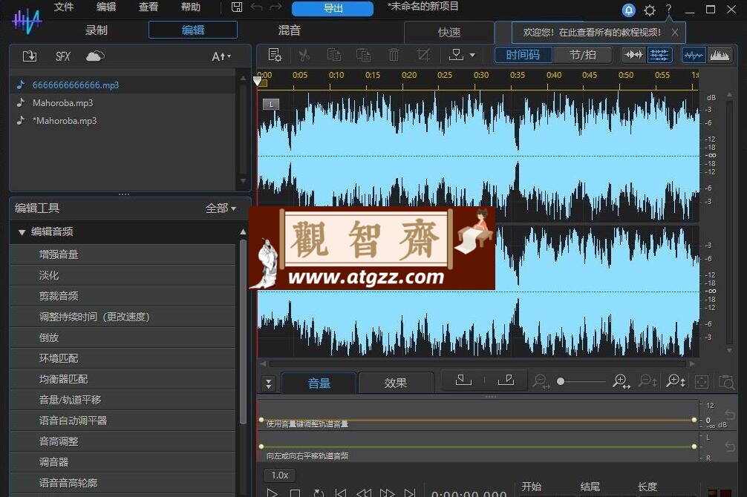Image resolution: width=747 pixels, height=497 pixels.
Task: Open the 语音自动调平器 tool
Action: coord(123,421)
